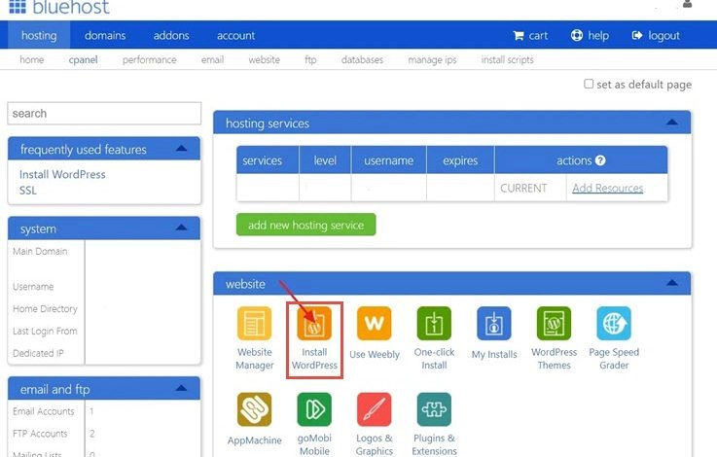717x457 pixels.
Task: Enable set as default page checkbox
Action: click(589, 84)
